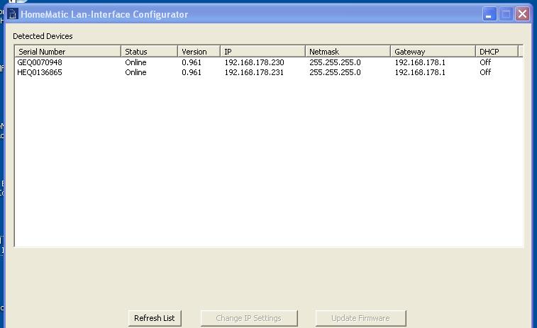Click DHCP Off value for HEQ0136865
Viewport: 537px width, 328px height.
[x=485, y=72]
